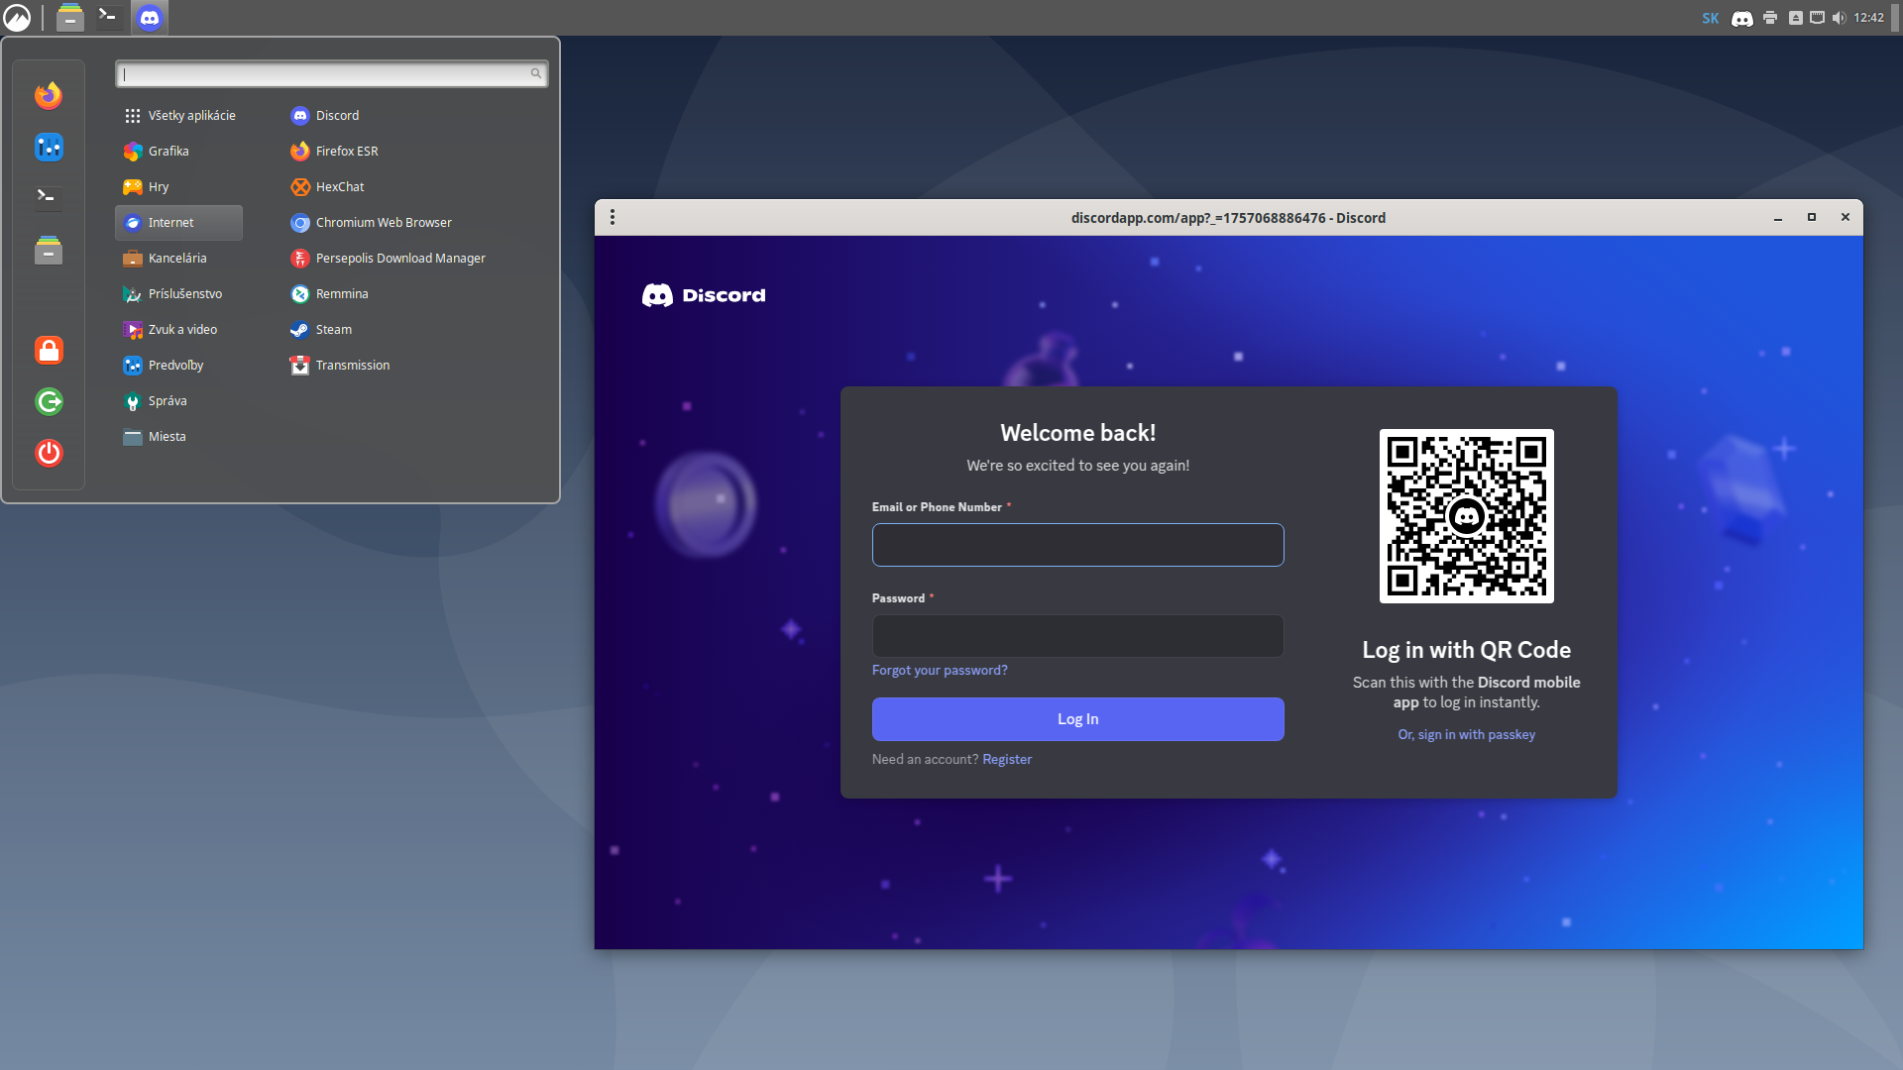Select the Všetky aplikácie category
This screenshot has height=1070, width=1903.
[179, 116]
